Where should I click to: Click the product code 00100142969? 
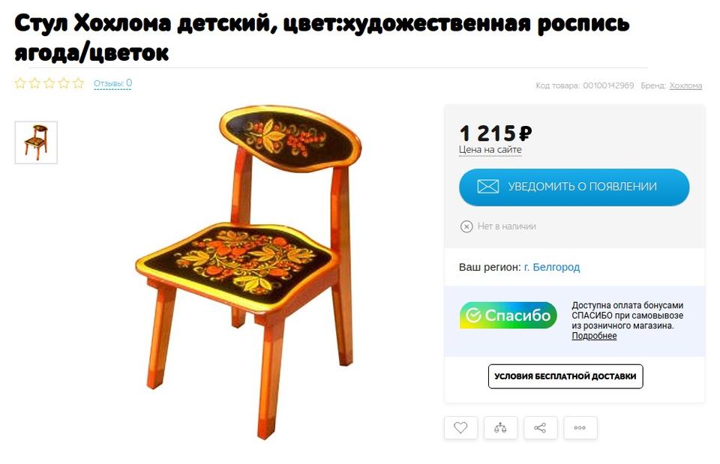coord(608,85)
